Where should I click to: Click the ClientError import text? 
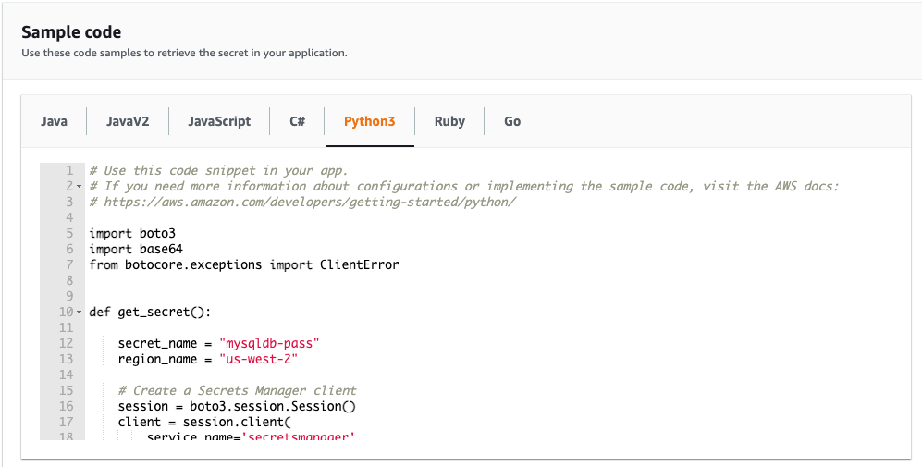360,265
